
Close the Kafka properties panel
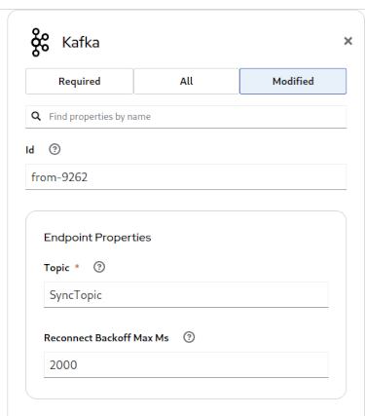(347, 41)
